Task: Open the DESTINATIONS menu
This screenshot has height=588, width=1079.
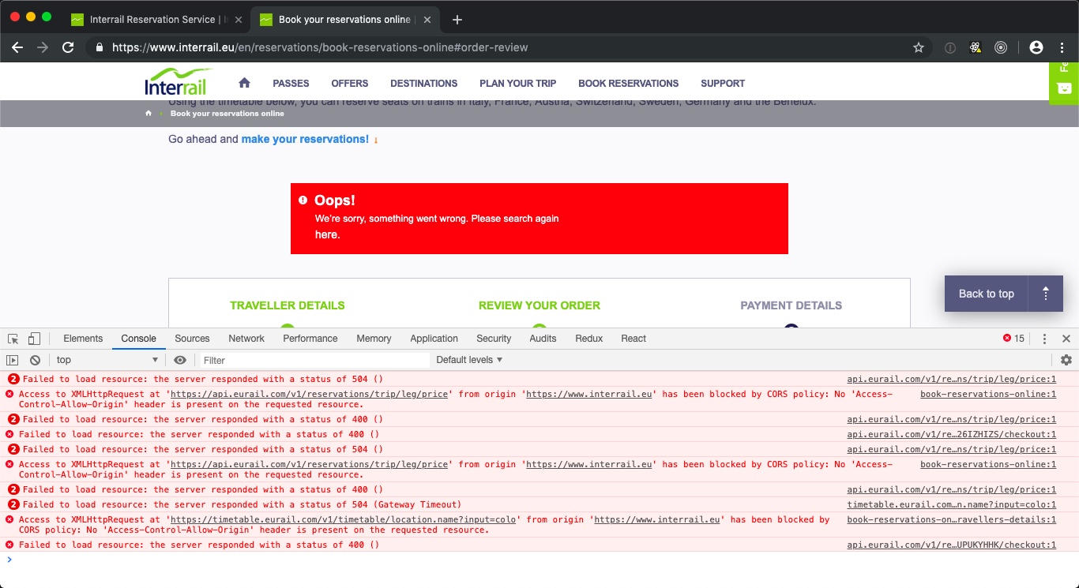Action: (x=423, y=83)
